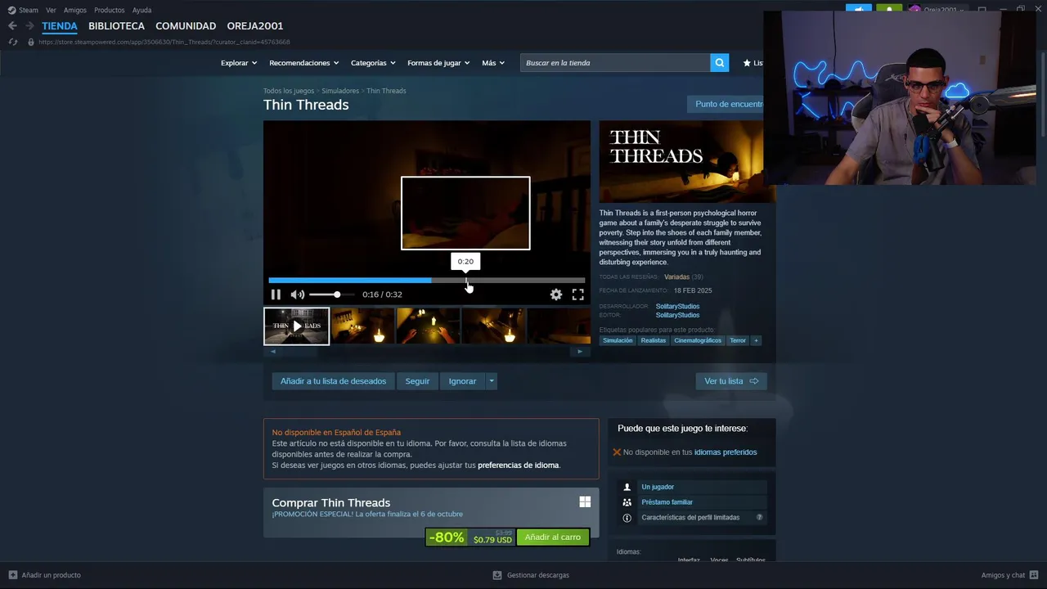The height and width of the screenshot is (589, 1047).
Task: Go forward with the Steam forward arrow
Action: [29, 26]
